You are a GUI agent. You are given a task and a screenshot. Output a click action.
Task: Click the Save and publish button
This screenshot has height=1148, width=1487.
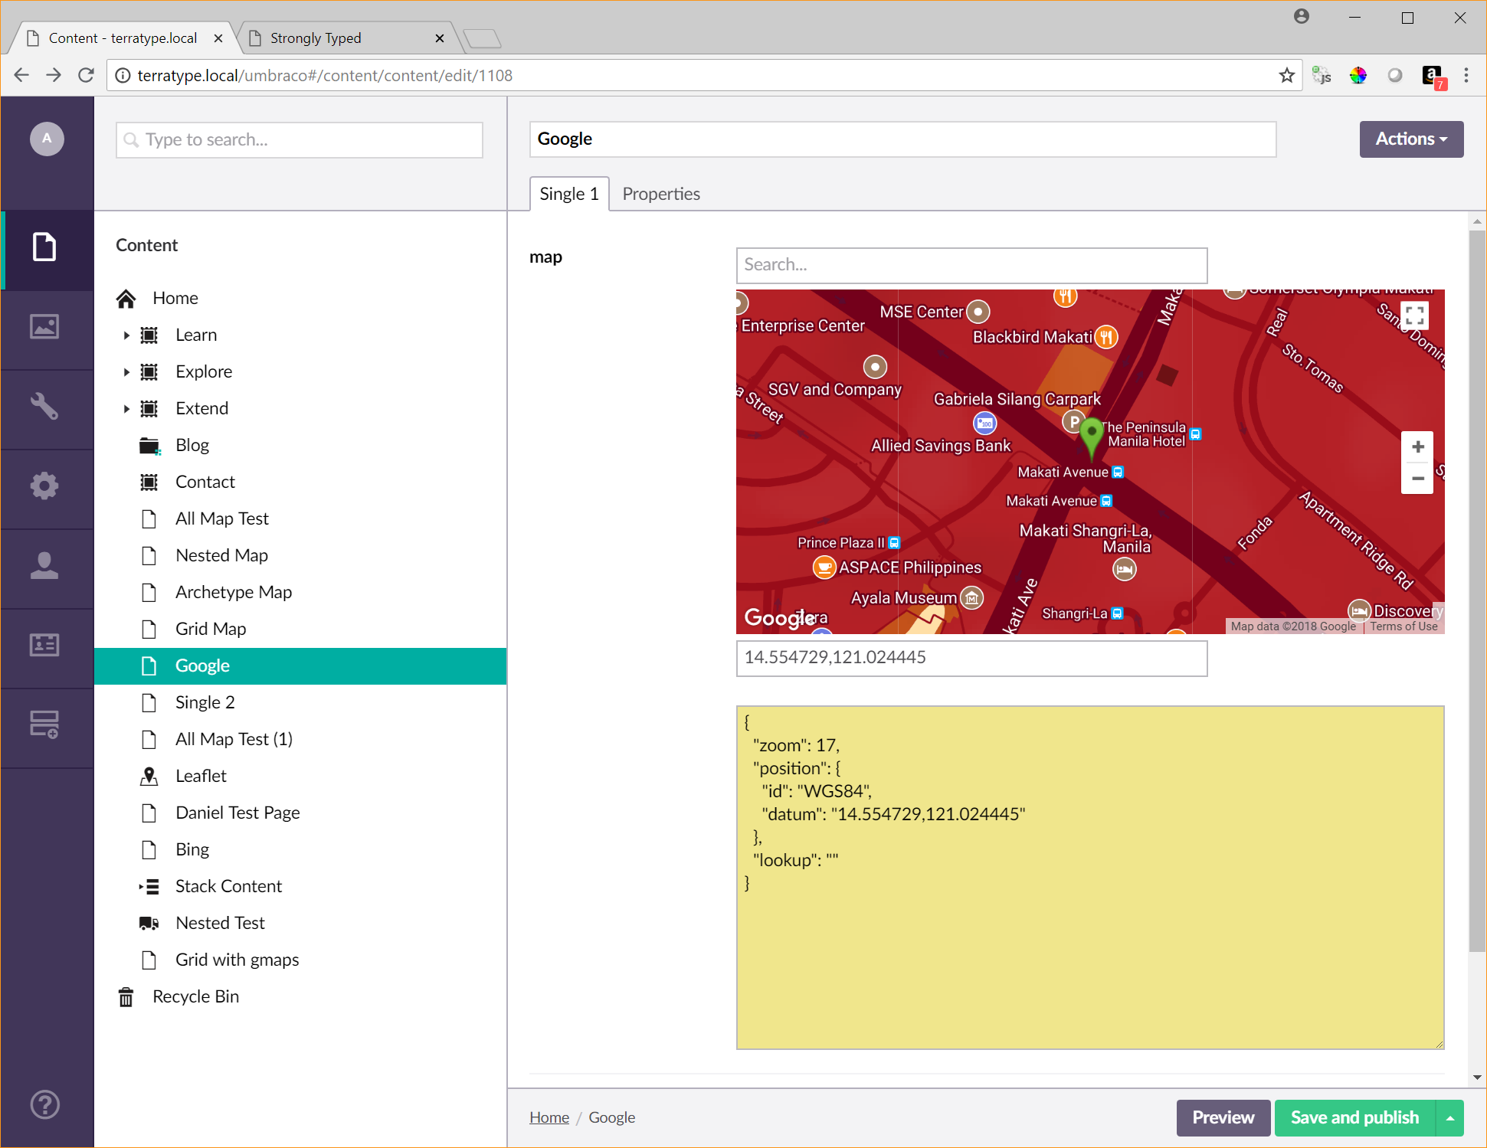[x=1354, y=1117]
